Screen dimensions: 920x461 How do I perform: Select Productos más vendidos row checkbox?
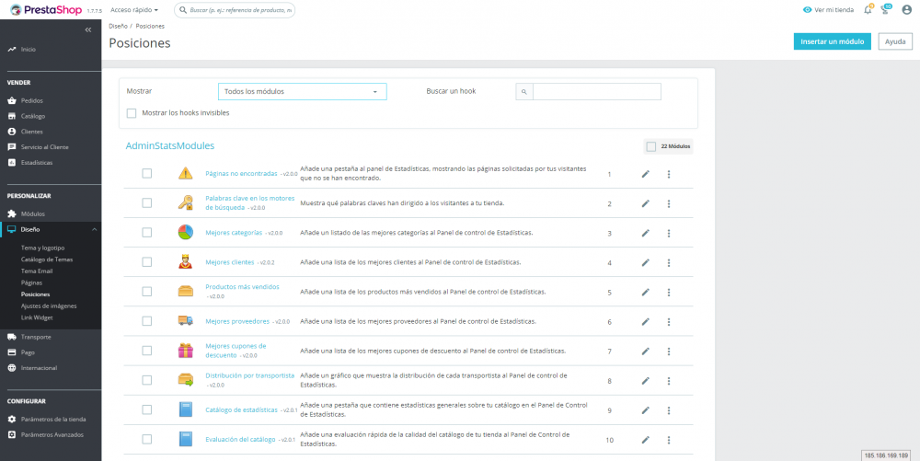point(146,292)
